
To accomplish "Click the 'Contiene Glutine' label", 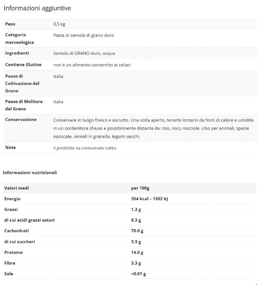I will 23,65.
